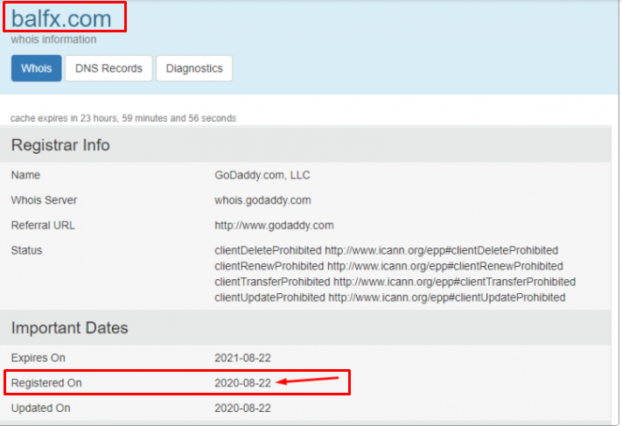Viewport: 622px width, 426px height.
Task: Click the http://www.godaddy.com referral URL
Action: [274, 226]
